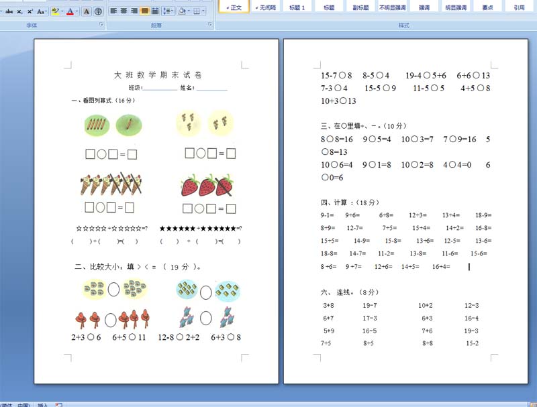Apply the 标题 style
This screenshot has width=537, height=407.
[329, 7]
